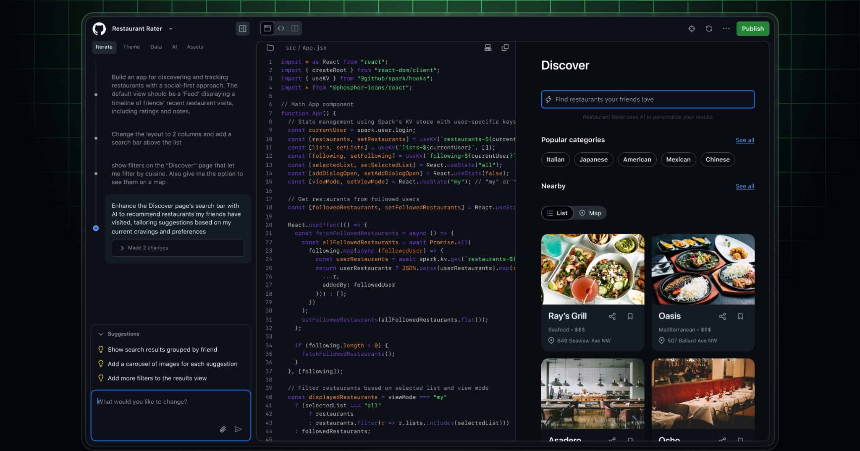Share the Ray's Grill restaurant card
This screenshot has width=860, height=451.
[612, 316]
